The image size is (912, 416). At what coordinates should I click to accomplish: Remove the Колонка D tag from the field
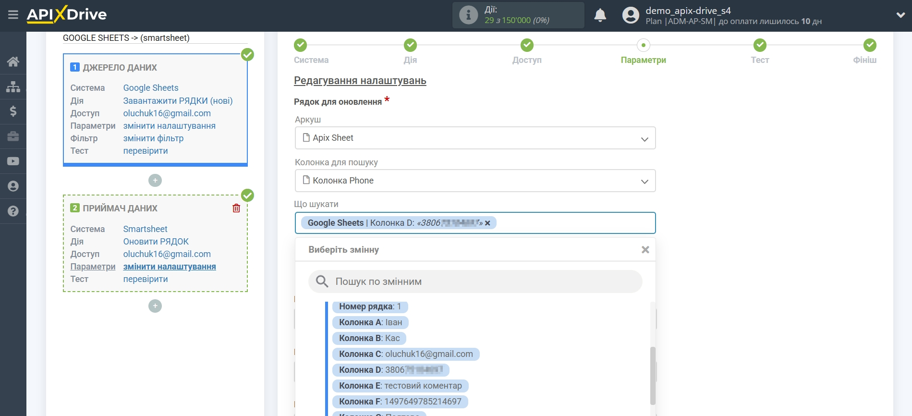click(487, 223)
